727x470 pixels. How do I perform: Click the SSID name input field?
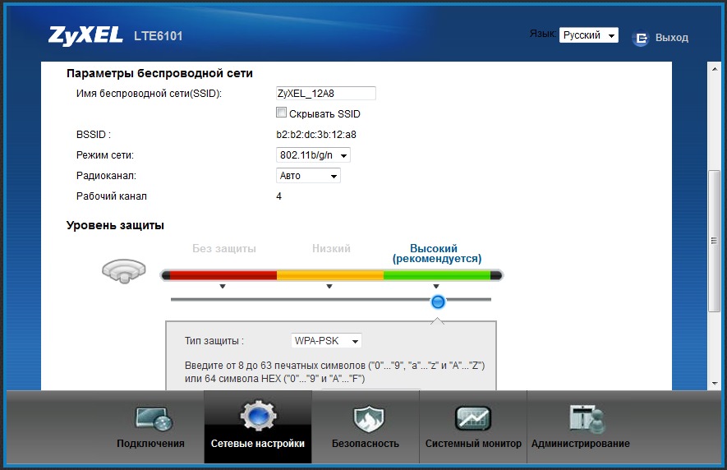point(326,93)
